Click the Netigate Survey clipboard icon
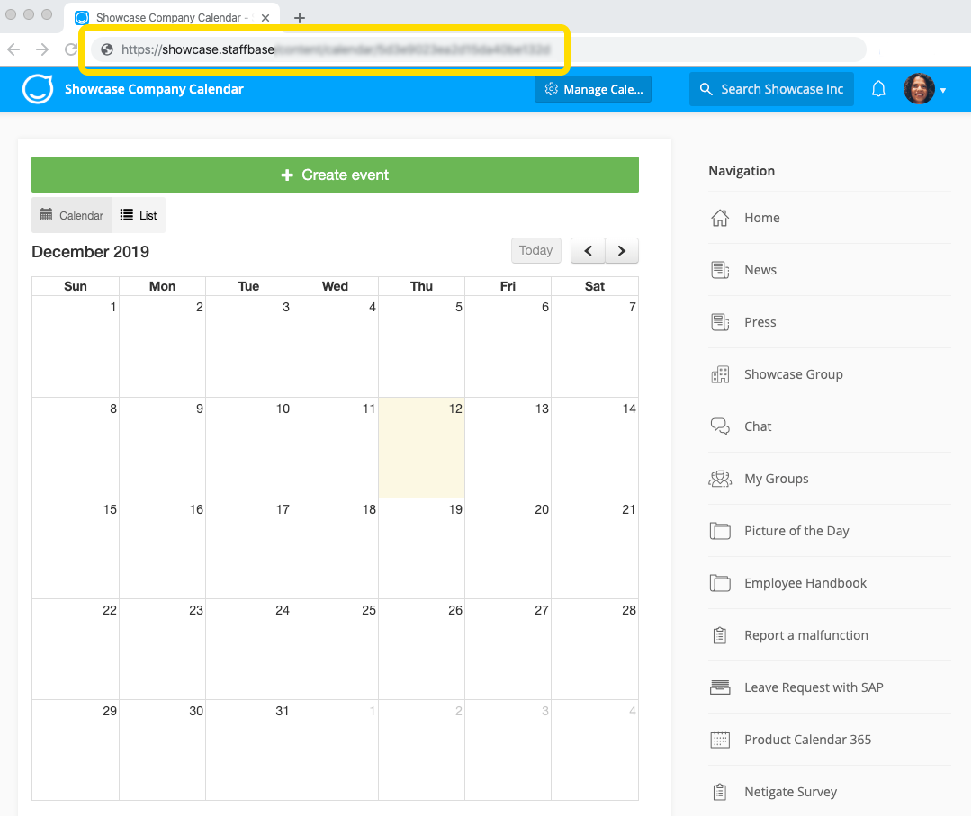 click(720, 792)
